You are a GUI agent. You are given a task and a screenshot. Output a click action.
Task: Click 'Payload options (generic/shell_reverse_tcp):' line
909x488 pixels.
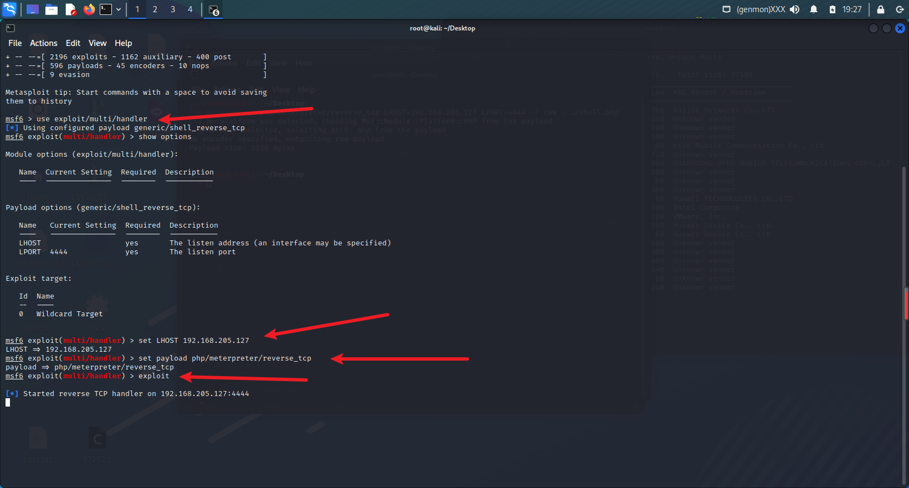[103, 208]
